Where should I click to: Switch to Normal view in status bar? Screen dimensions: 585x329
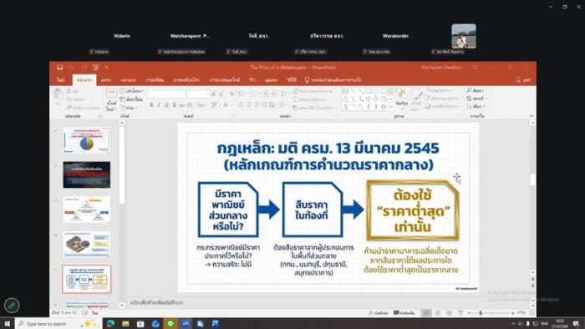[x=426, y=313]
